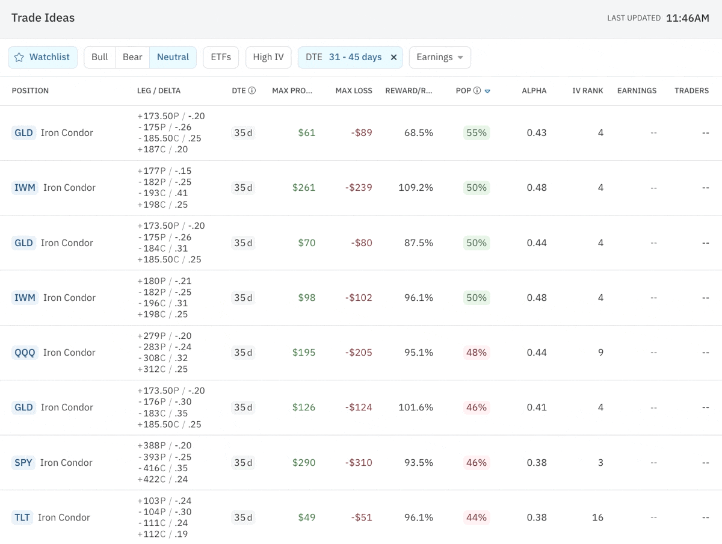Click the 55% POP badge
This screenshot has width=722, height=544.
tap(477, 133)
